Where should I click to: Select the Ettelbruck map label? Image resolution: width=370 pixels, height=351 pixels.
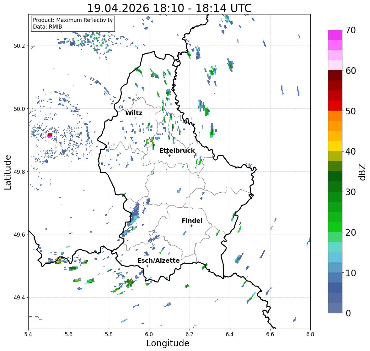177,151
